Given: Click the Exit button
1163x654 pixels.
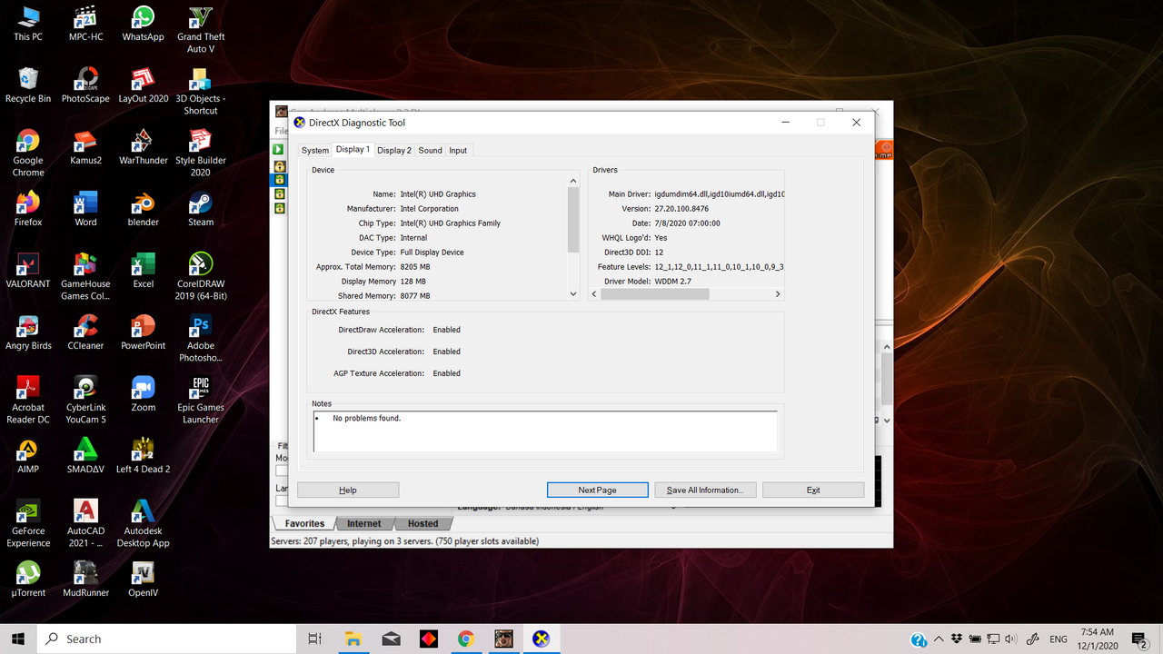Looking at the screenshot, I should click(x=813, y=490).
